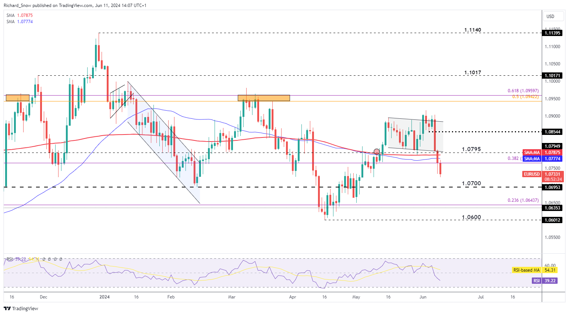
Task: Select the red SMA 1.07875 legend entry
Action: point(20,15)
